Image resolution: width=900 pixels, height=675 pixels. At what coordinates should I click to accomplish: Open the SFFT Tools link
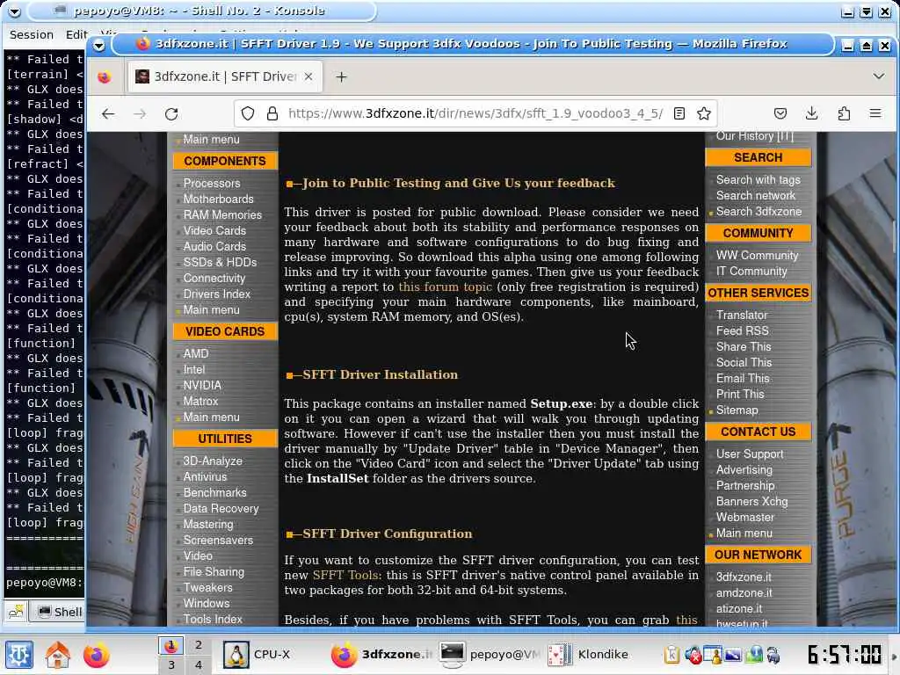[x=345, y=575]
